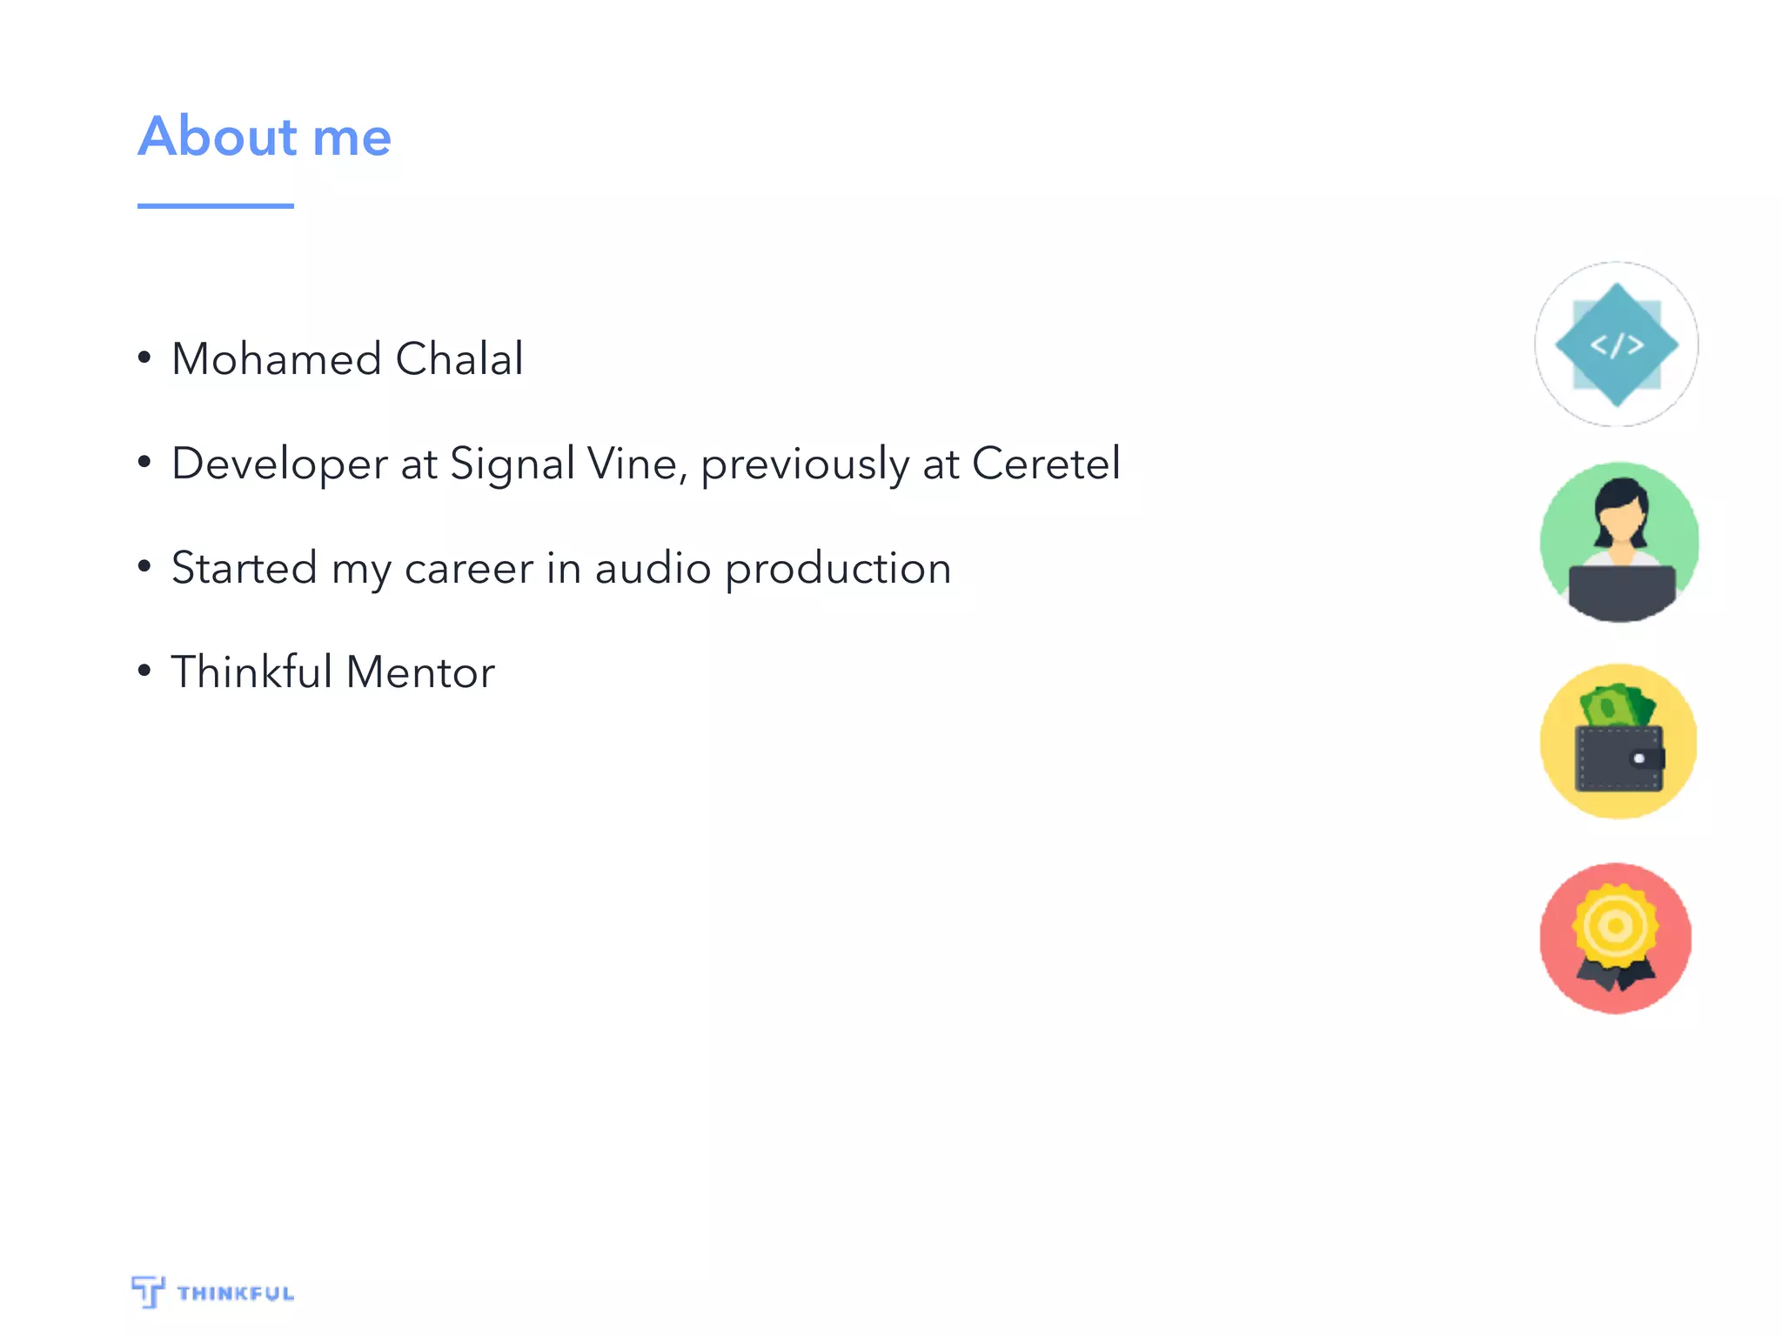The width and height of the screenshot is (1782, 1336).
Task: Select the About me heading
Action: [265, 137]
